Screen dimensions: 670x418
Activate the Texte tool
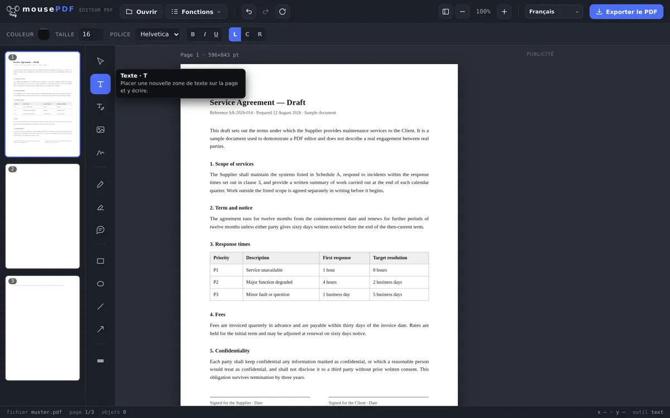coord(100,84)
